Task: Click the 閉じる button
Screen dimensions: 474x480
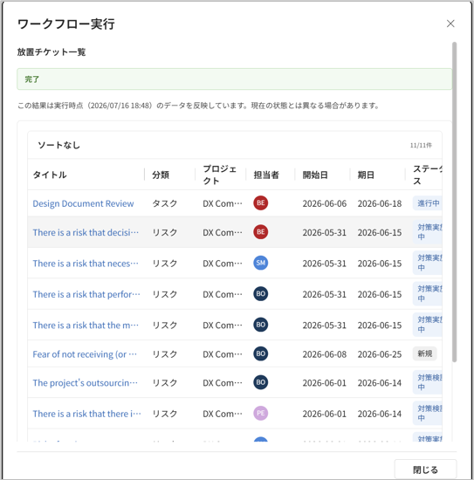Action: 425,470
